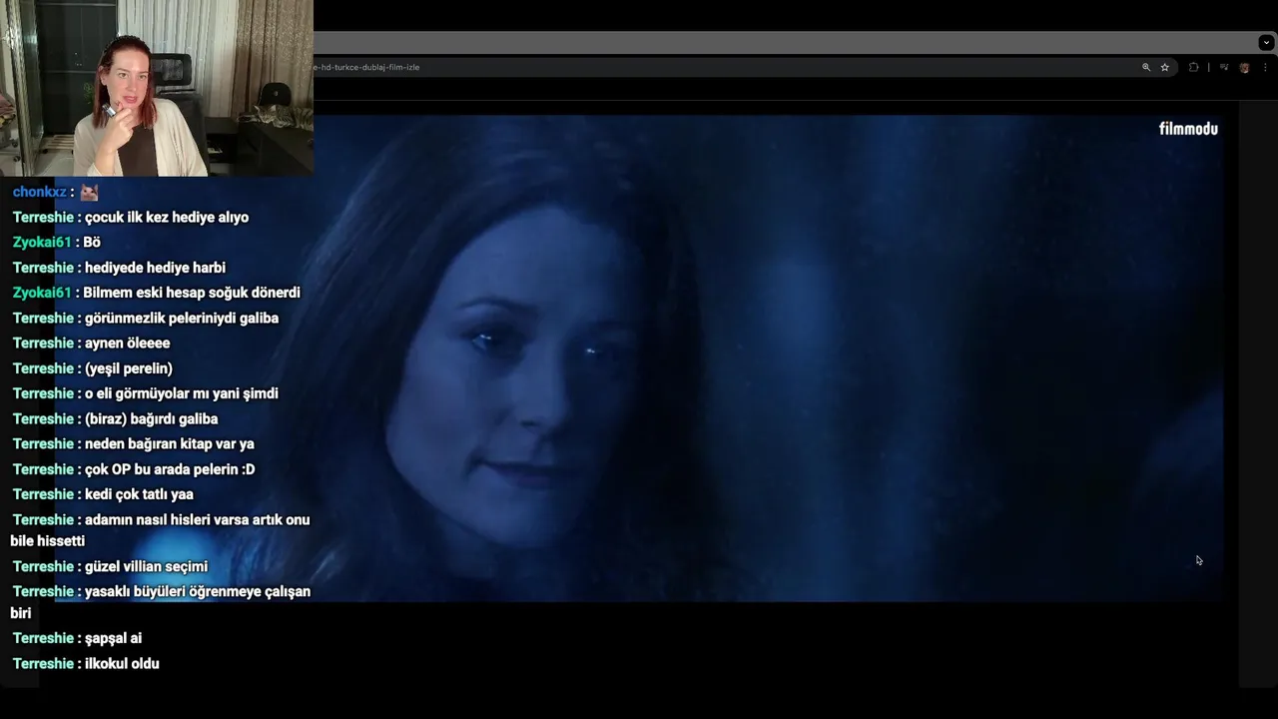The image size is (1278, 719).
Task: Click the webcam overlay thumbnail
Action: [157, 88]
